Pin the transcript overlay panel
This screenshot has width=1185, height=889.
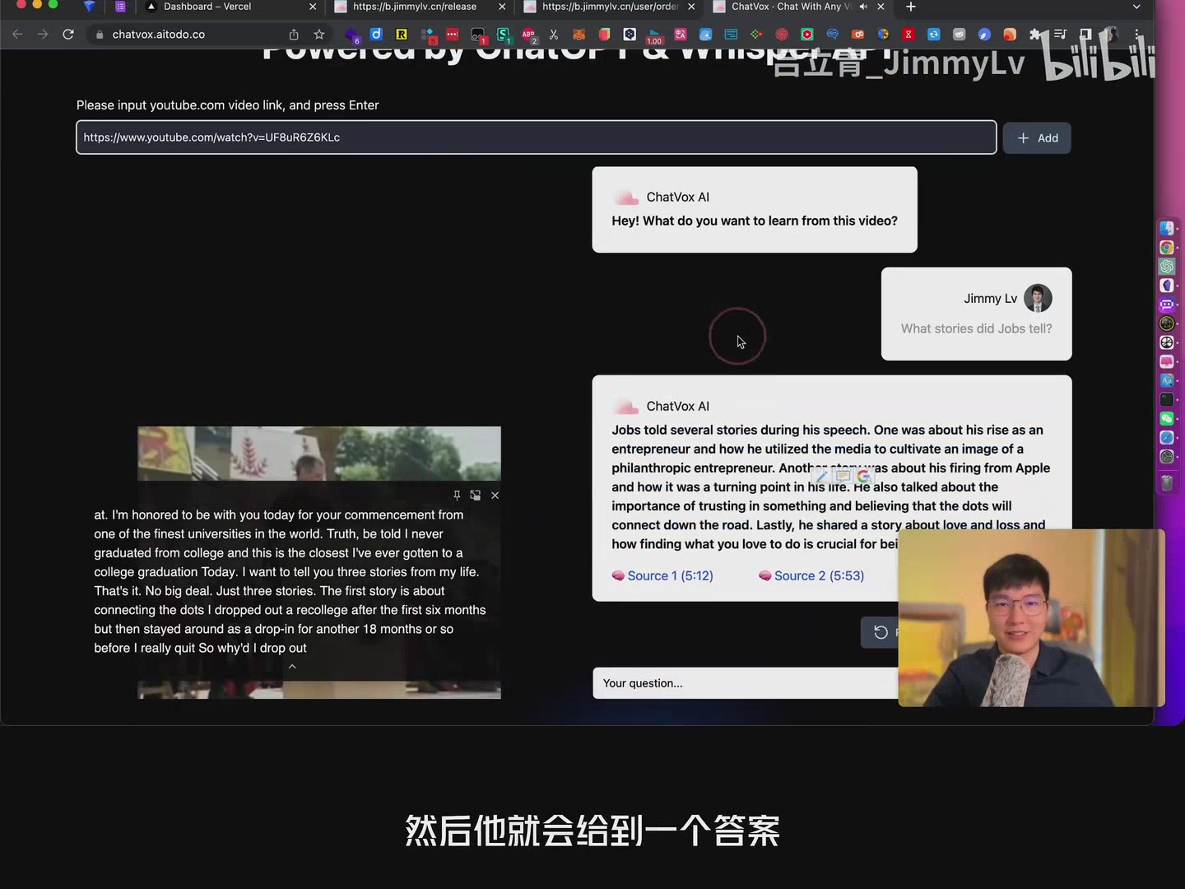click(x=457, y=495)
